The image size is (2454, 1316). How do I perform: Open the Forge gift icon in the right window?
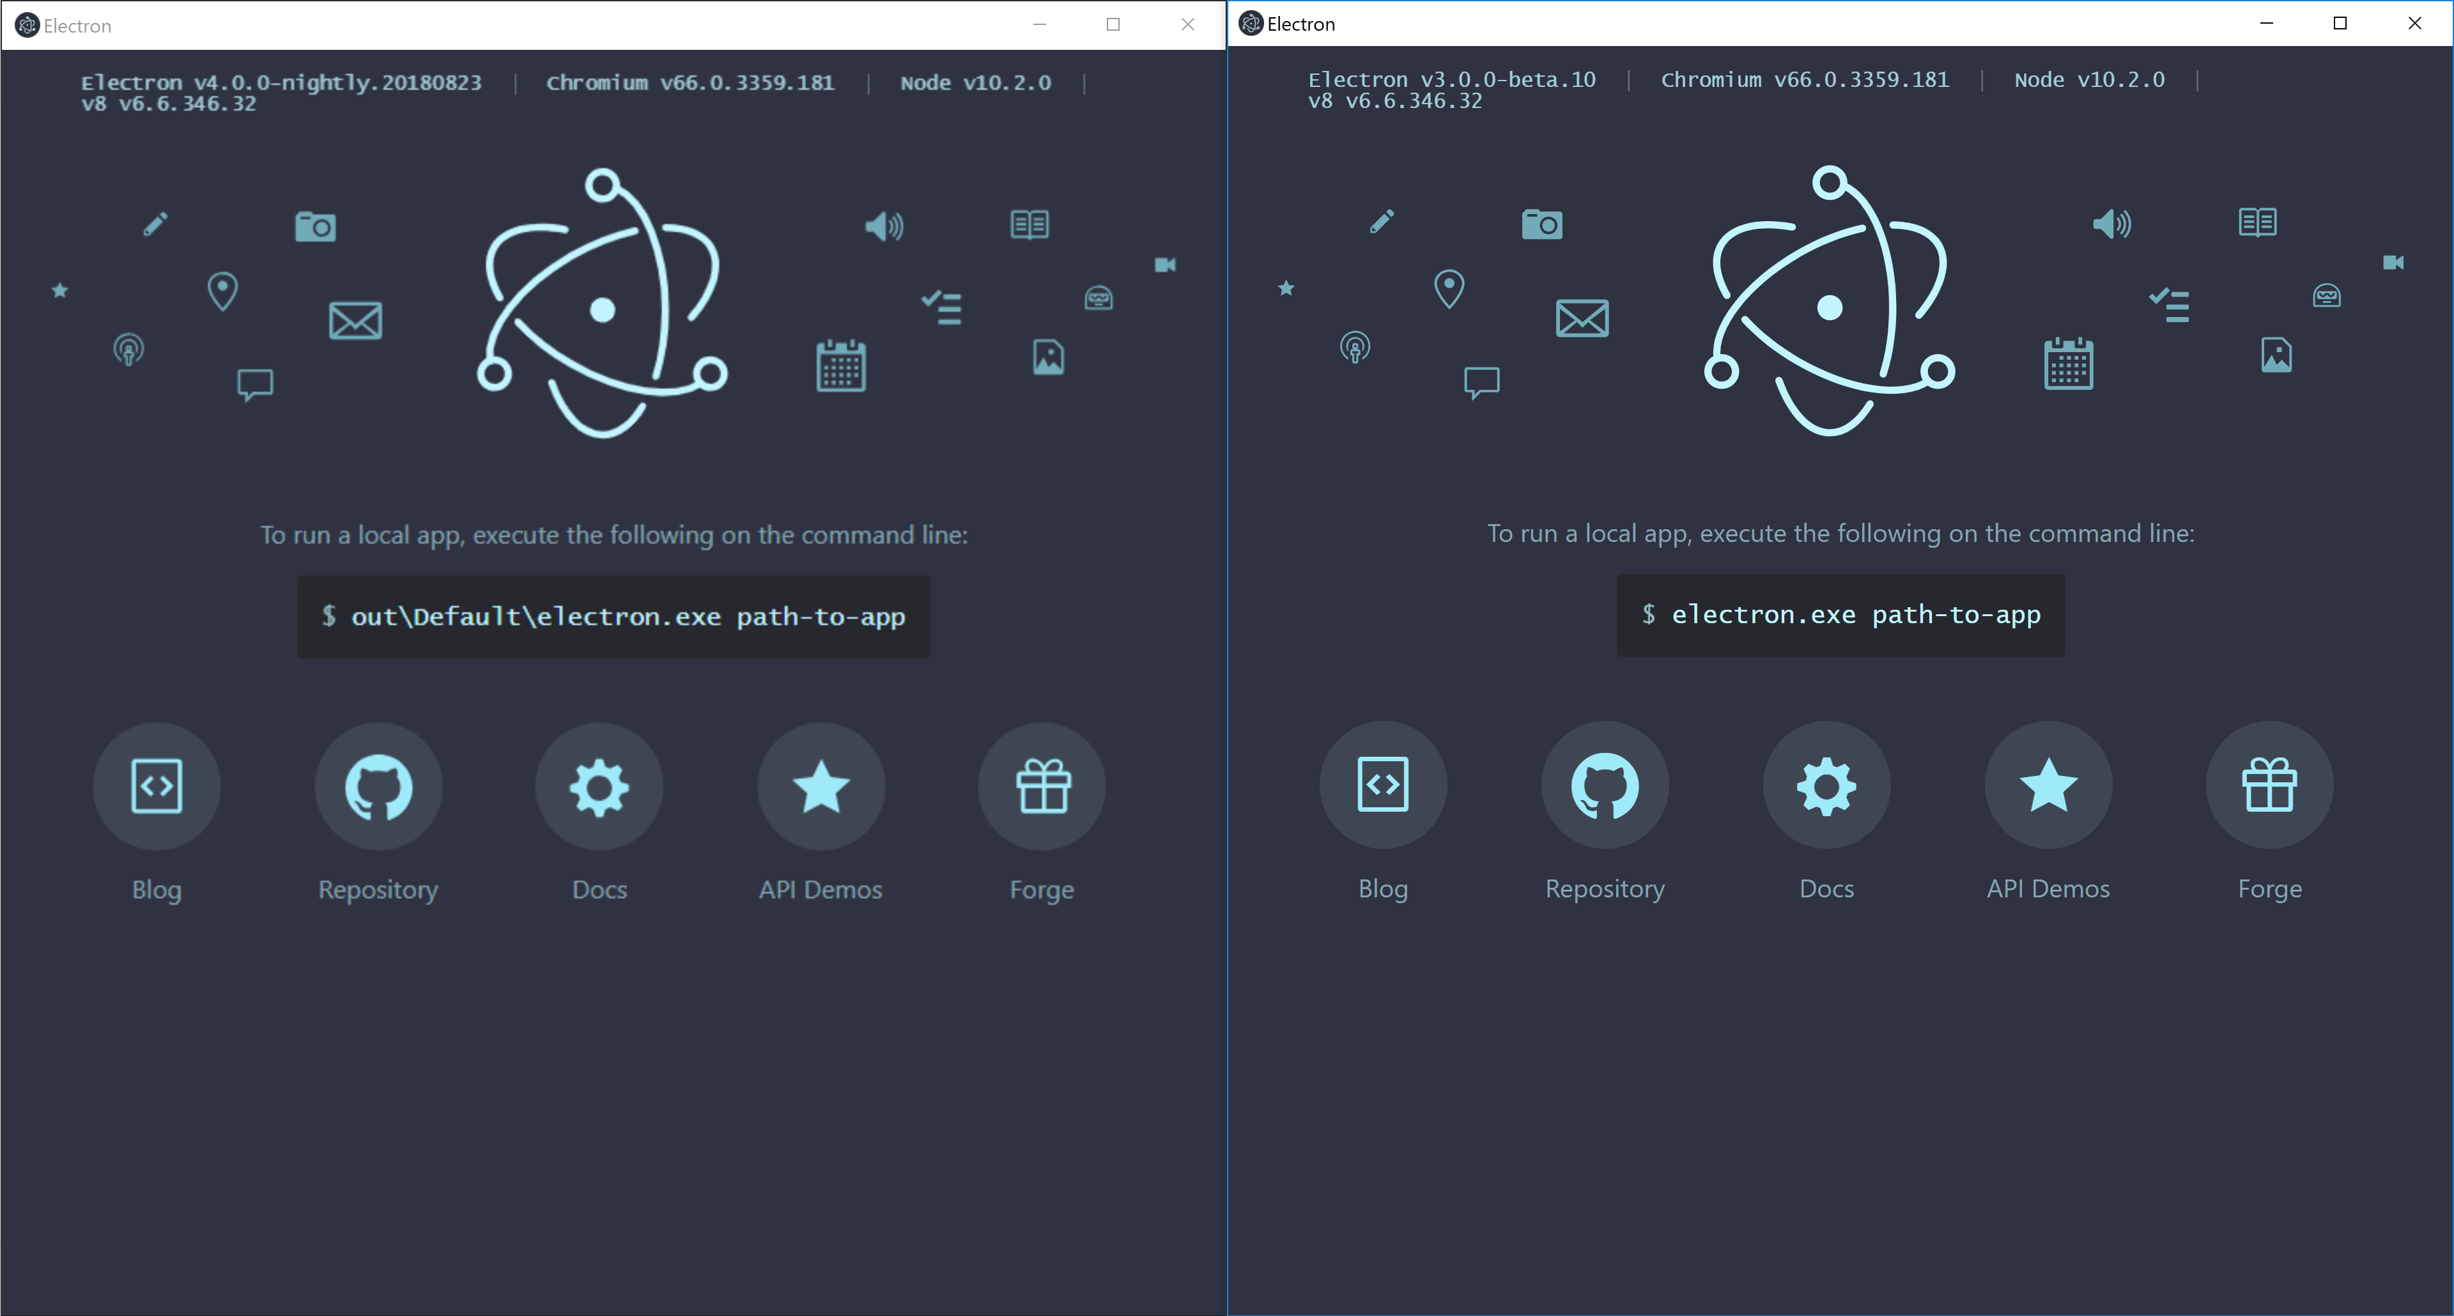pyautogui.click(x=2269, y=784)
